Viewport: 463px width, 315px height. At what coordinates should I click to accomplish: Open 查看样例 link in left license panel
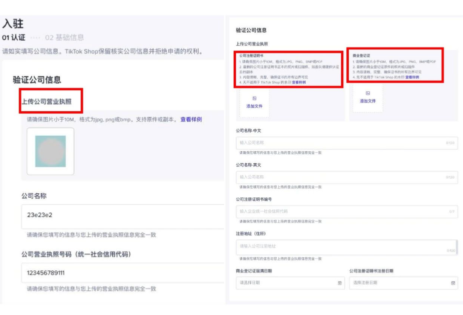coord(191,120)
